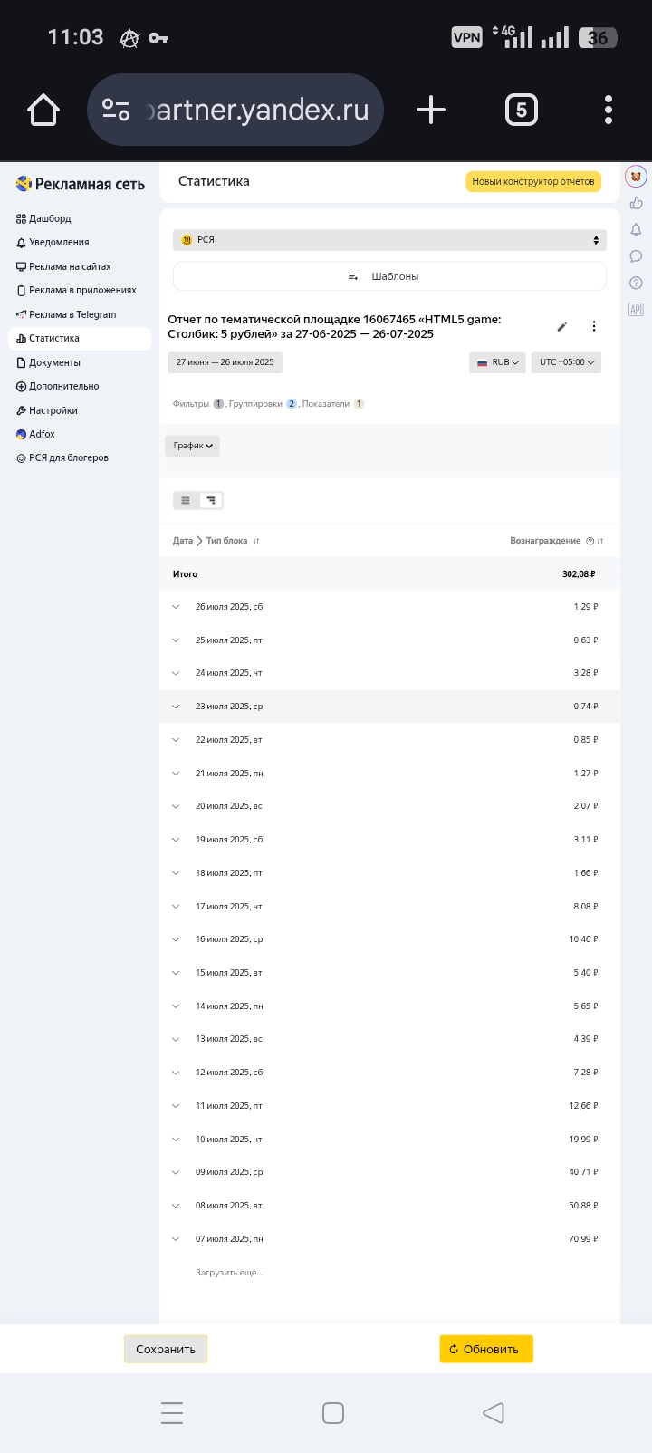Click the Загрузить еще link
The image size is (652, 1453).
click(229, 1273)
